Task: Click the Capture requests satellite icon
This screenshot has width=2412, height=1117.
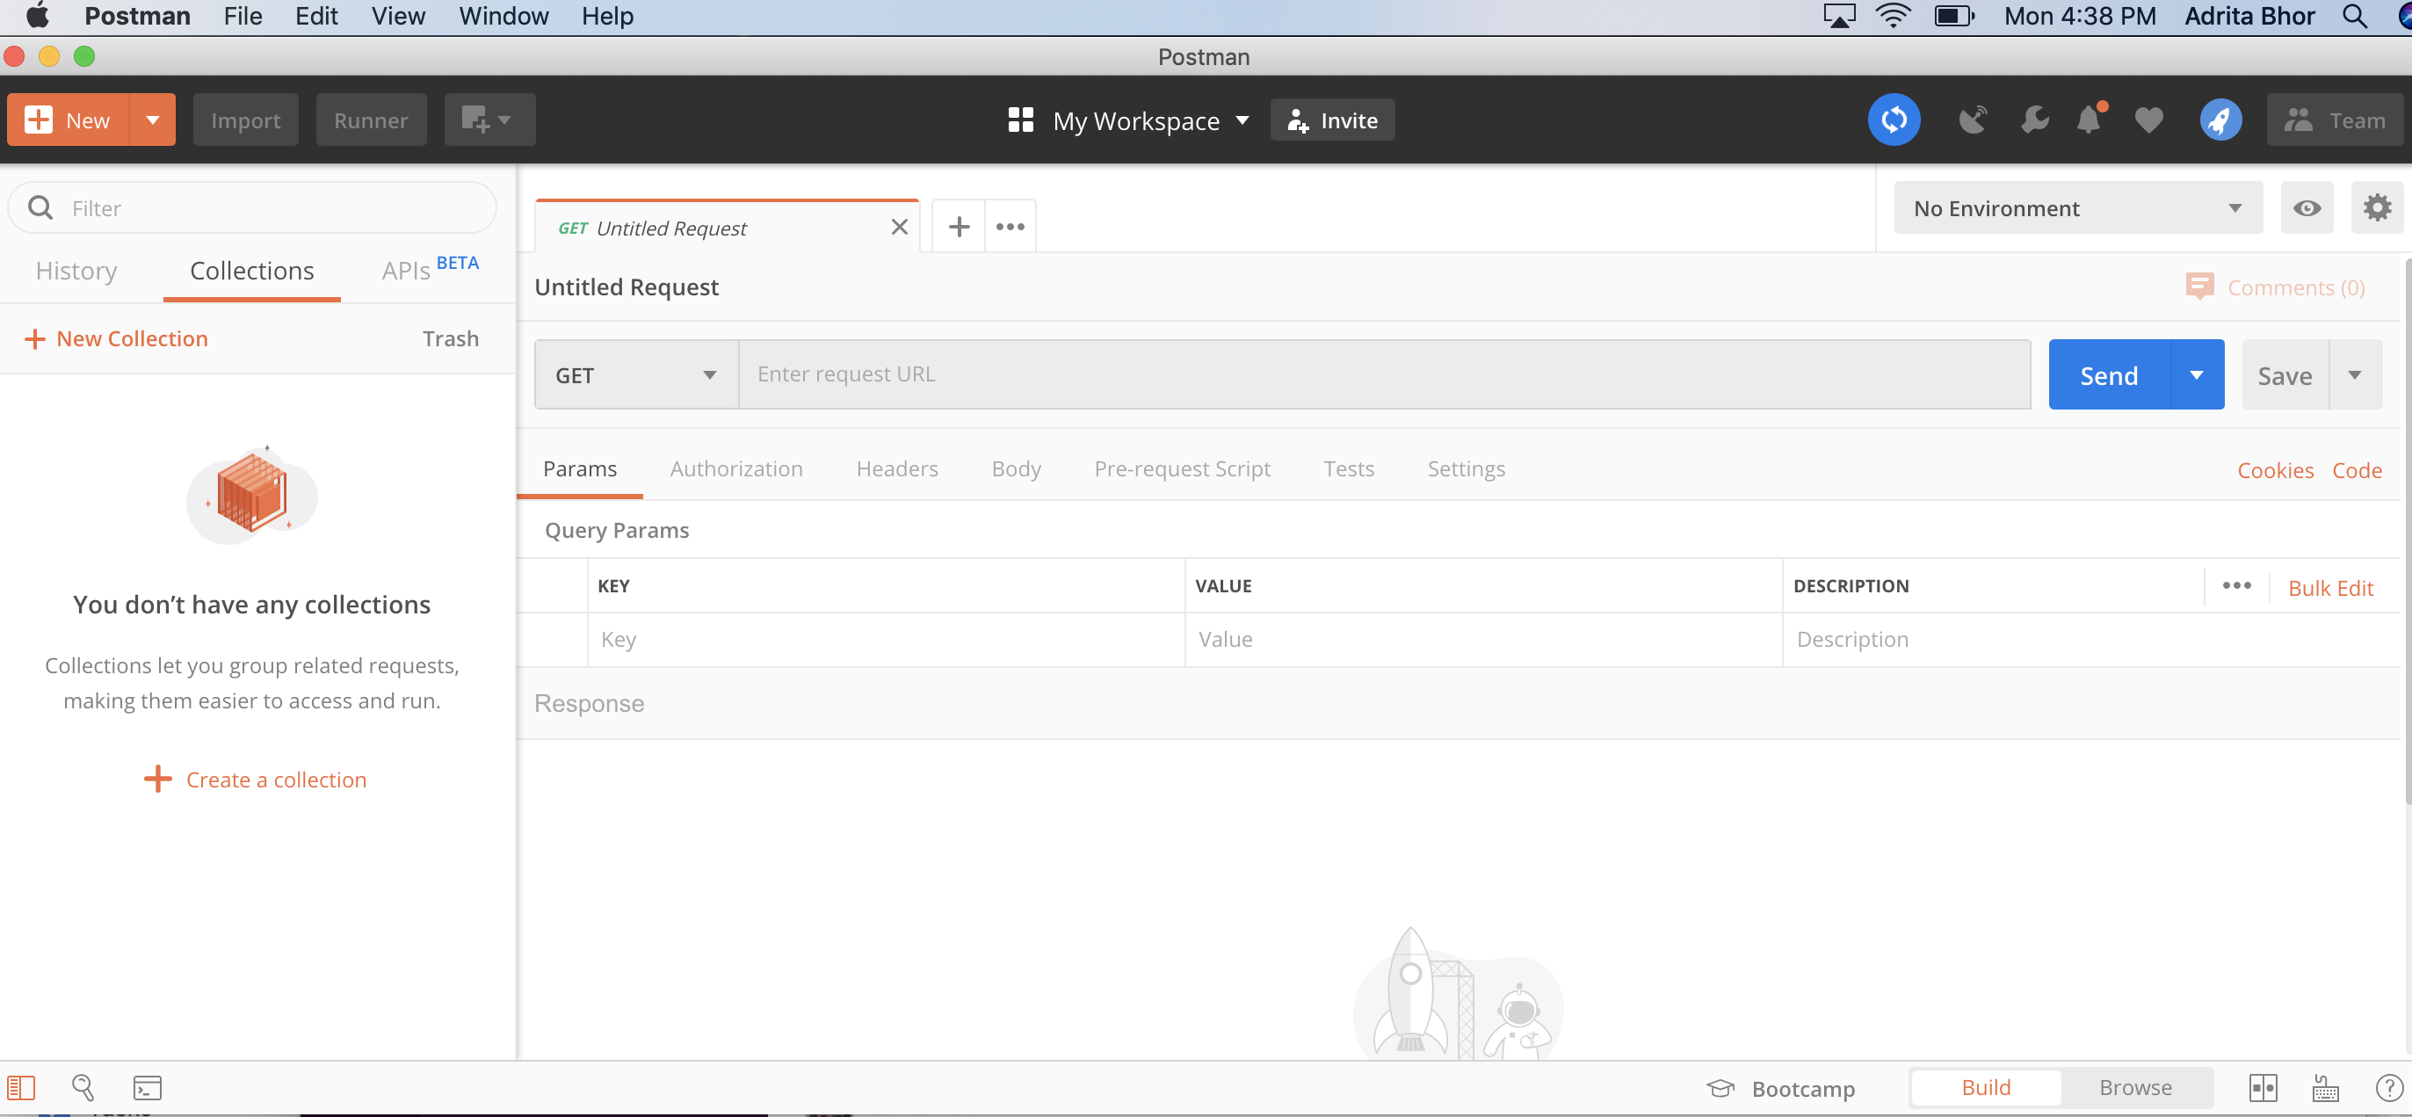Action: click(1974, 119)
